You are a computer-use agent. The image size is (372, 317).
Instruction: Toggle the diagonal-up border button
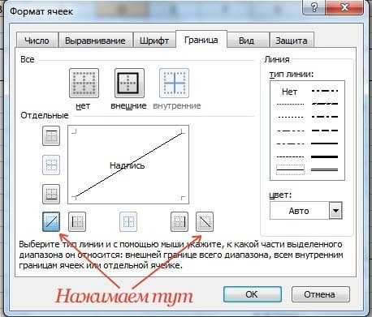51,222
